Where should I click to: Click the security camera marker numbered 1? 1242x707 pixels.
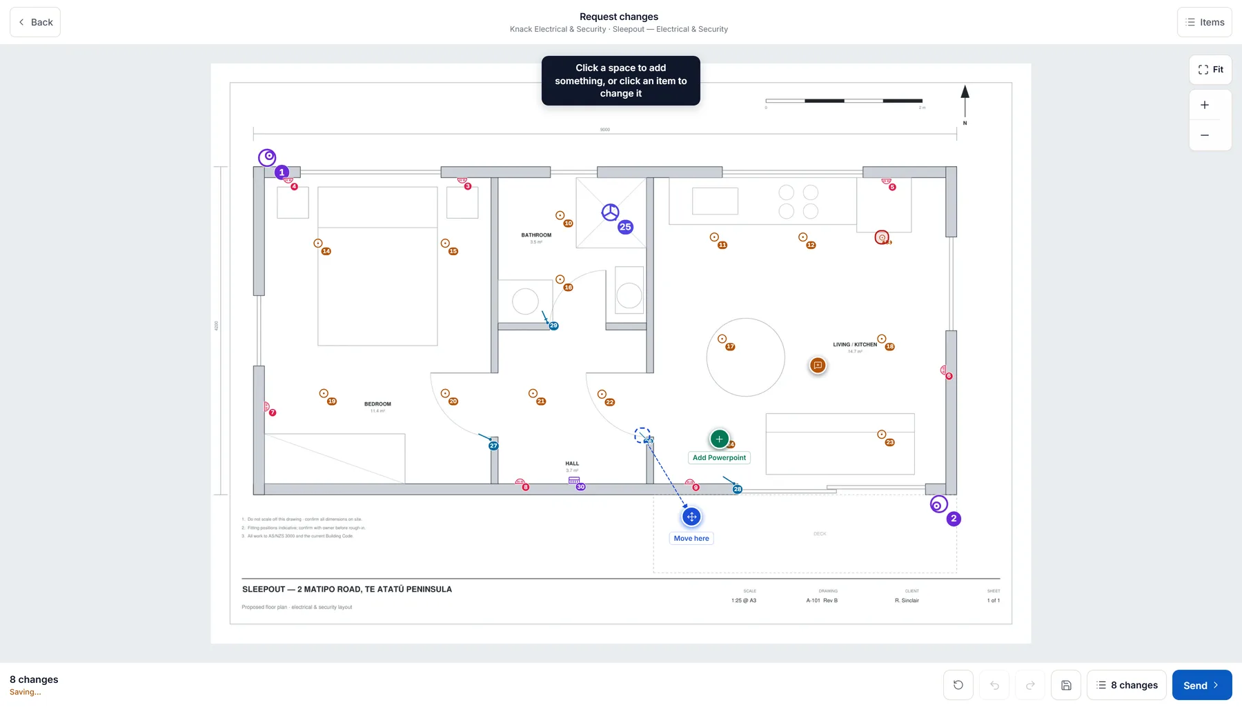click(x=267, y=157)
